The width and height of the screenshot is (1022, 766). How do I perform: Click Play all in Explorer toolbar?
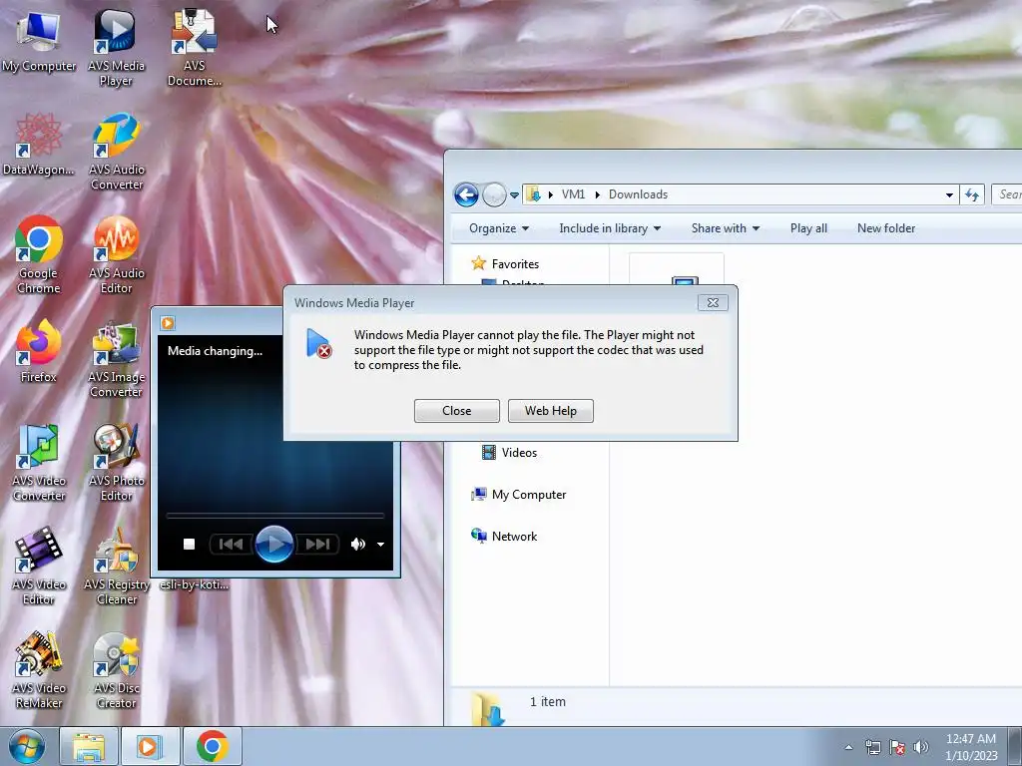(808, 228)
